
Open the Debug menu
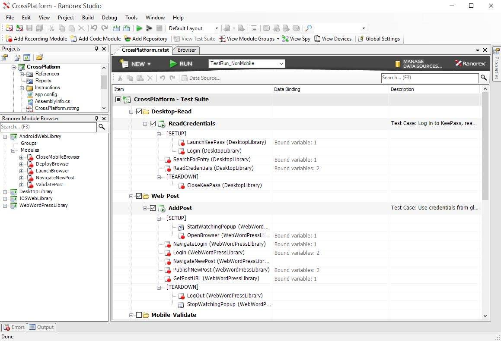pos(109,18)
